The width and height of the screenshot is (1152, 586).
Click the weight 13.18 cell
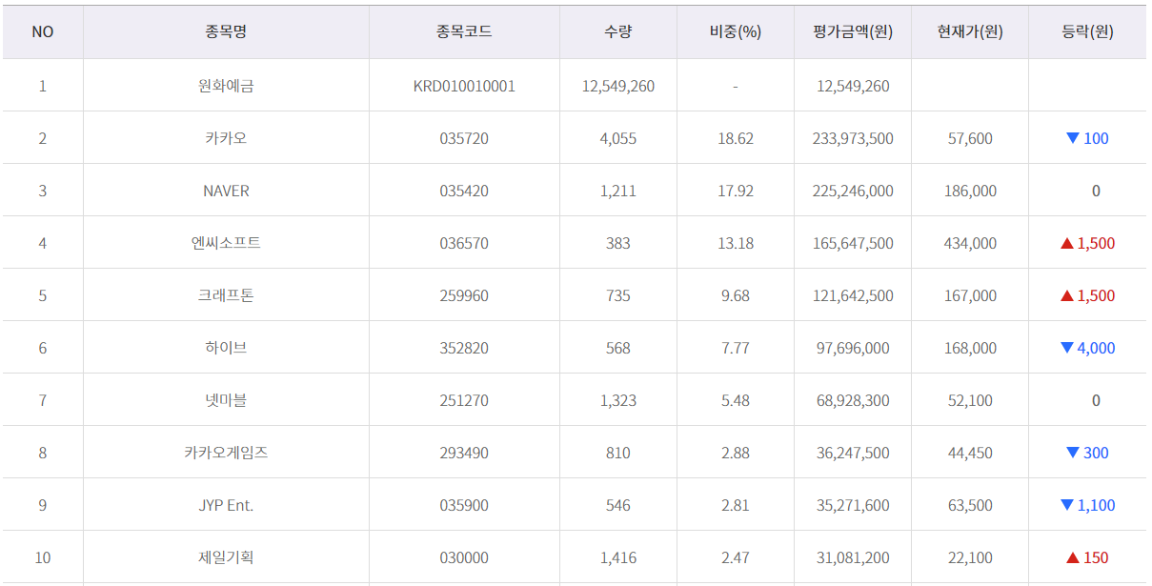tap(736, 243)
